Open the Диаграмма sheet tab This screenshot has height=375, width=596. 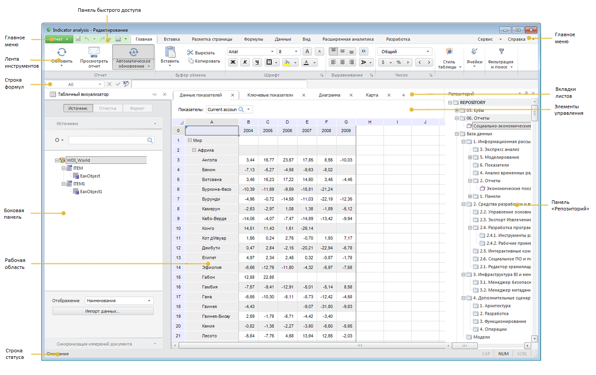click(x=329, y=95)
